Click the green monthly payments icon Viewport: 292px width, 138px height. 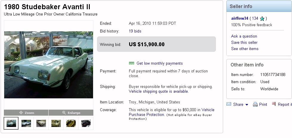tap(132, 63)
